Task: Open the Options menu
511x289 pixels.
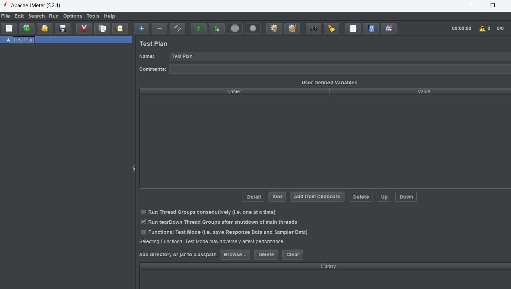Action: (73, 16)
